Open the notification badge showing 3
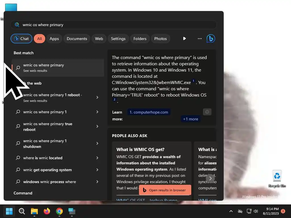 (x=283, y=211)
